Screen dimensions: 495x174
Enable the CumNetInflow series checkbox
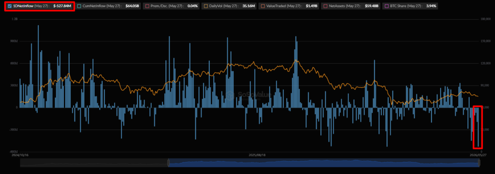pyautogui.click(x=79, y=6)
